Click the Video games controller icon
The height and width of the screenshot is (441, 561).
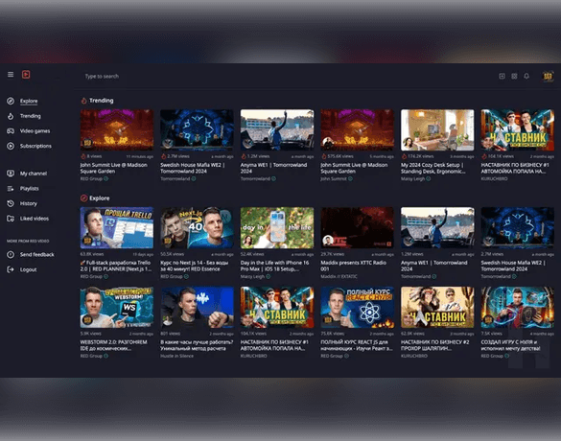click(x=11, y=131)
